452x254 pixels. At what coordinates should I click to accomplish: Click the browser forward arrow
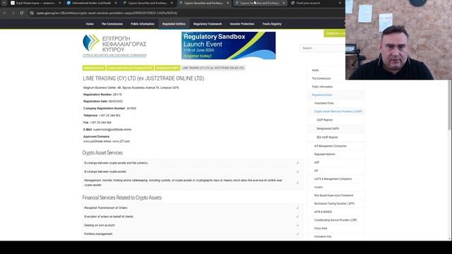[x=13, y=13]
